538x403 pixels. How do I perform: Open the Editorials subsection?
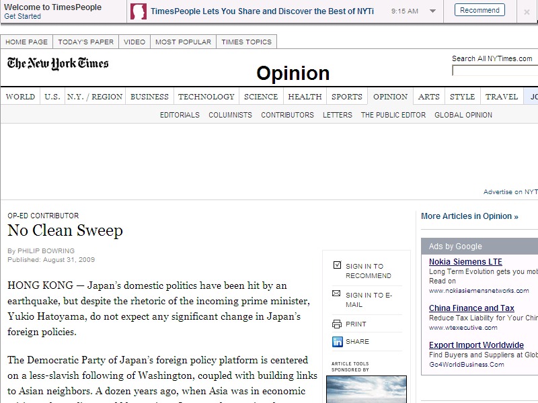coord(180,115)
